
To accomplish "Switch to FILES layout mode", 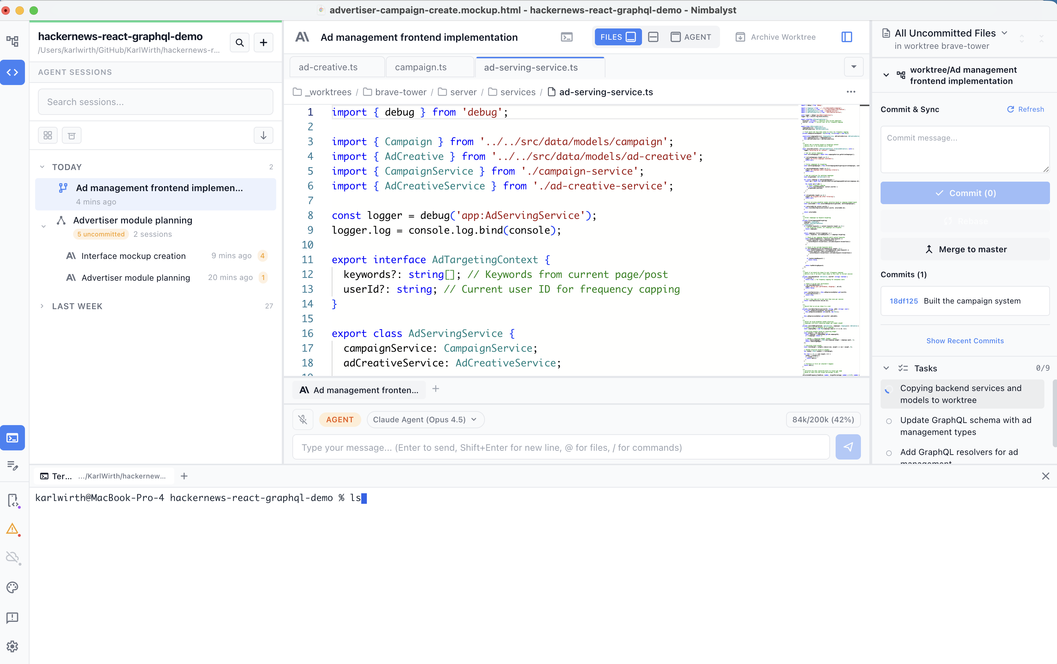I will click(x=618, y=37).
